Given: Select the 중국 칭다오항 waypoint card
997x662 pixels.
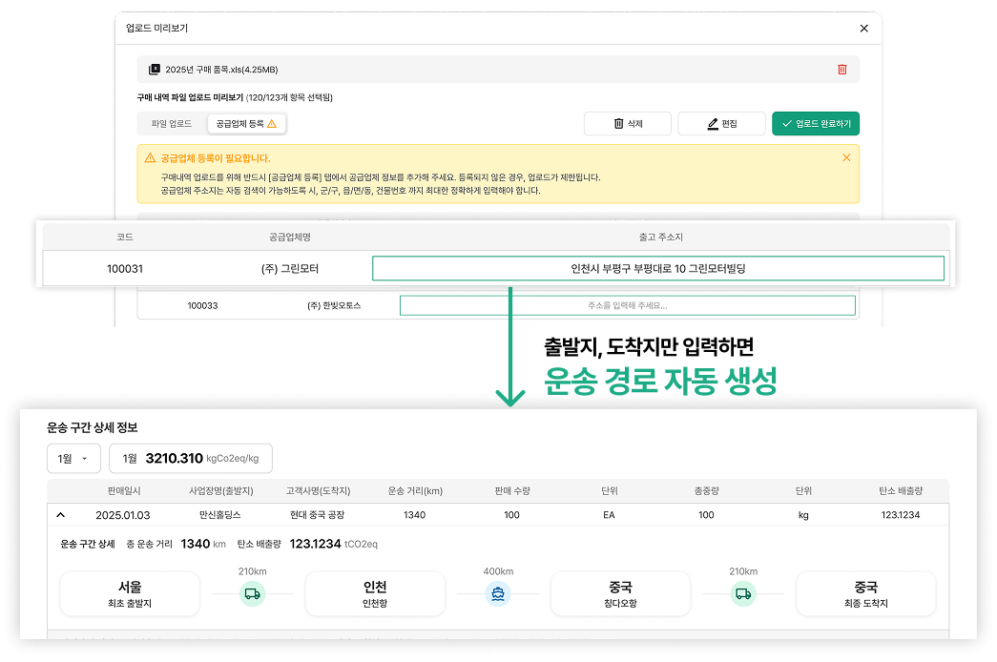Looking at the screenshot, I should tap(620, 594).
